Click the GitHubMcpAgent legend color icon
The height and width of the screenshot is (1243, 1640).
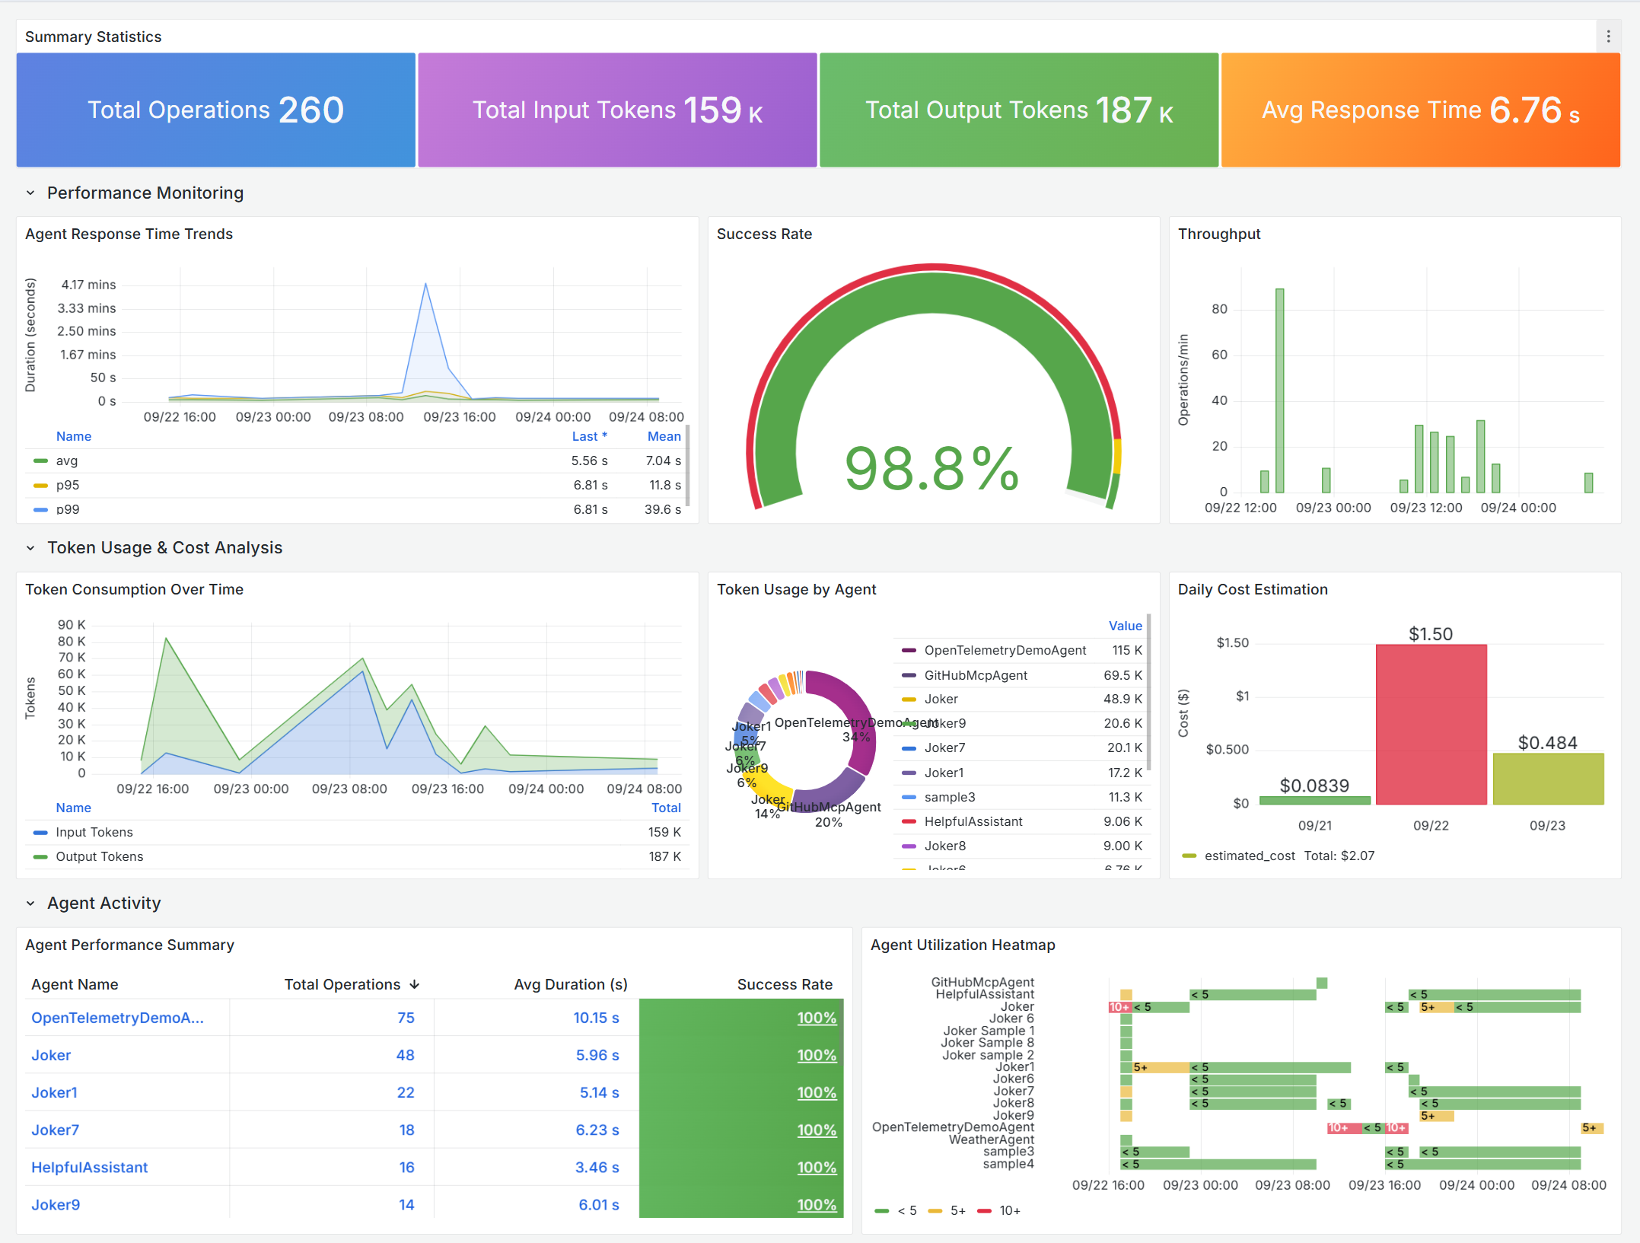(909, 676)
